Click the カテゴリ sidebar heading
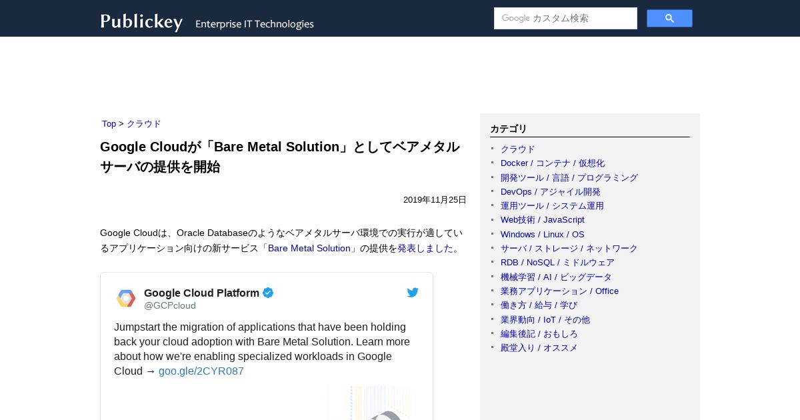The image size is (800, 420). click(x=509, y=129)
